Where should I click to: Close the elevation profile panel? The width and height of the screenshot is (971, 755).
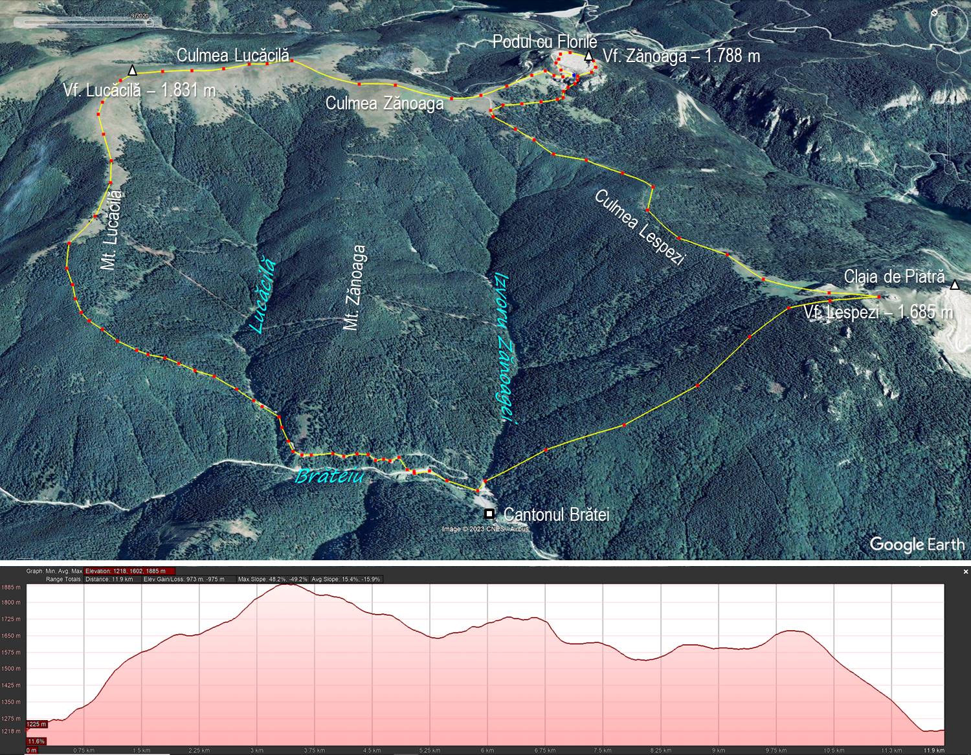point(965,572)
